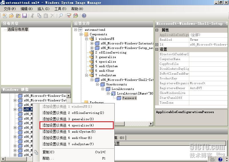Click the Components folder icon
This screenshot has width=229, height=162.
(86, 34)
